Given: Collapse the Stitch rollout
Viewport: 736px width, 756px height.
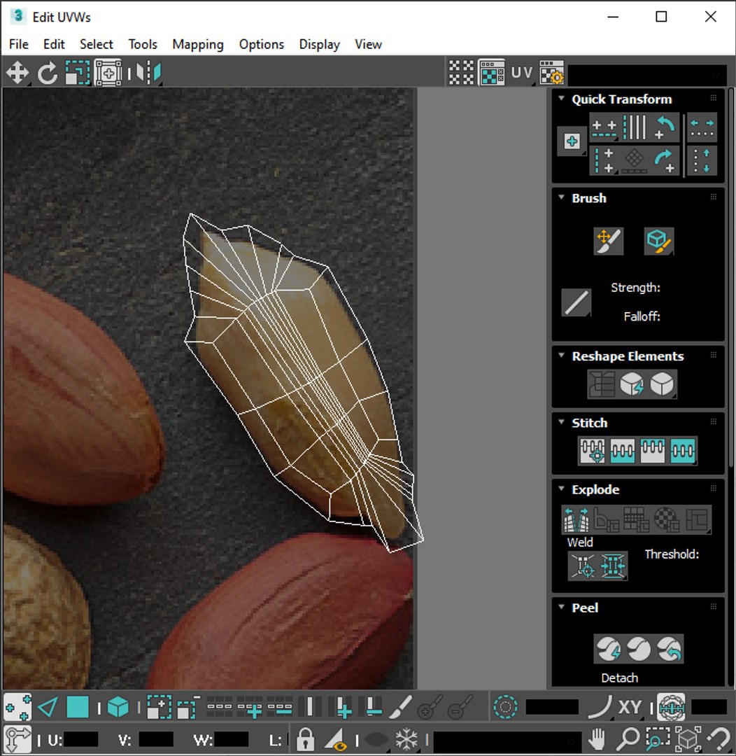Looking at the screenshot, I should pyautogui.click(x=561, y=422).
